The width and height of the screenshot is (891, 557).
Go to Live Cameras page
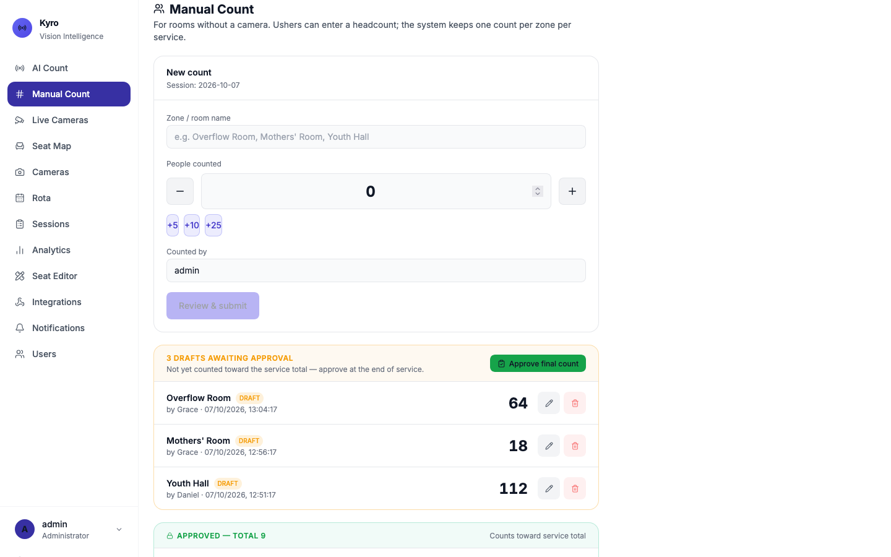pos(69,120)
